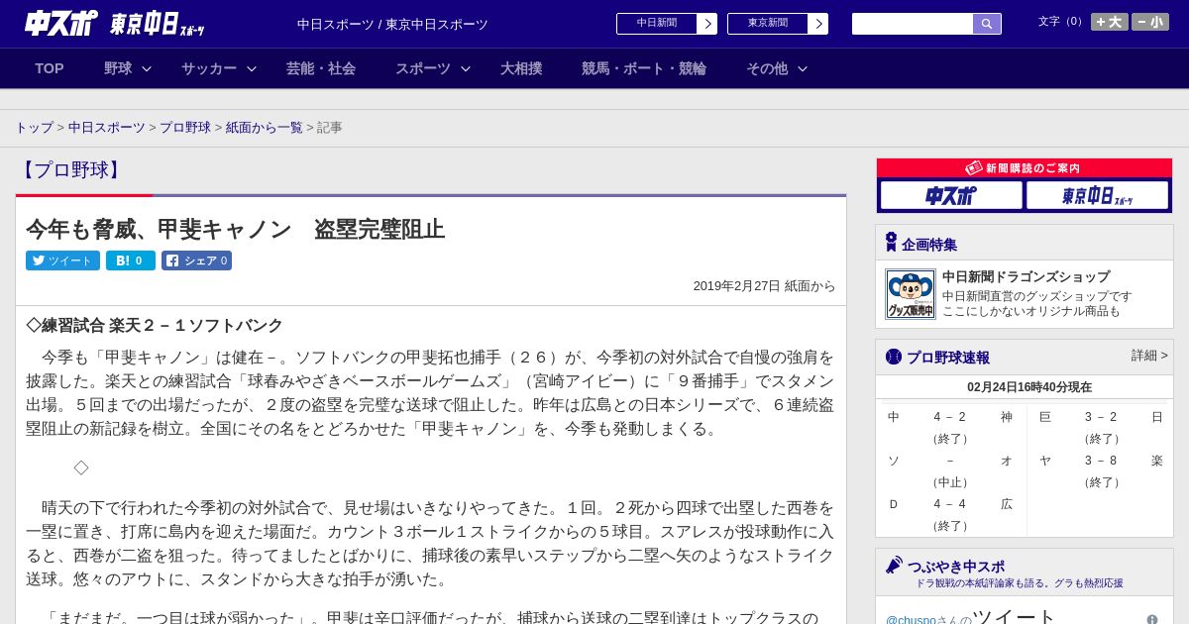This screenshot has height=624, width=1189.
Task: Open the サッカー menu
Action: click(x=209, y=68)
